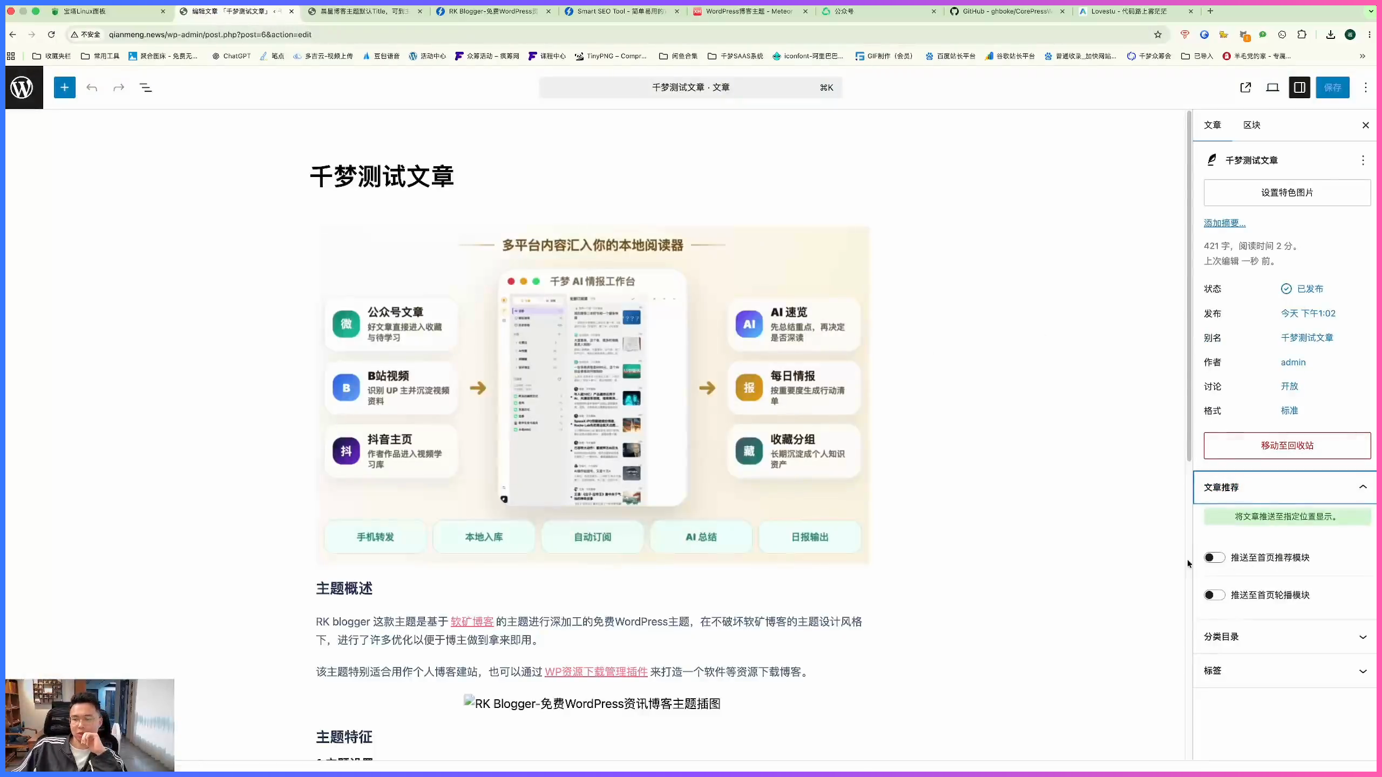Switch to the RK Blogger browser tab

(494, 11)
